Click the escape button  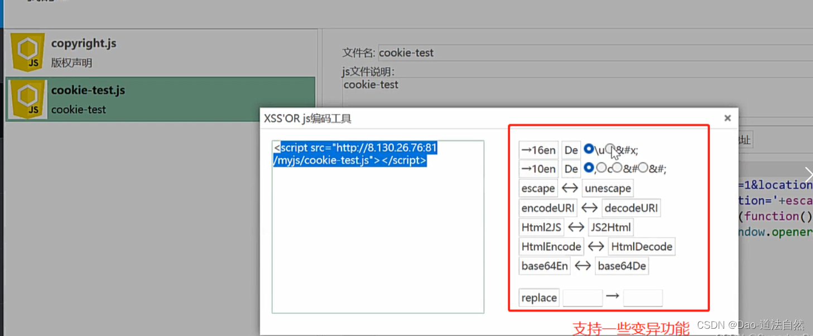[x=538, y=188]
